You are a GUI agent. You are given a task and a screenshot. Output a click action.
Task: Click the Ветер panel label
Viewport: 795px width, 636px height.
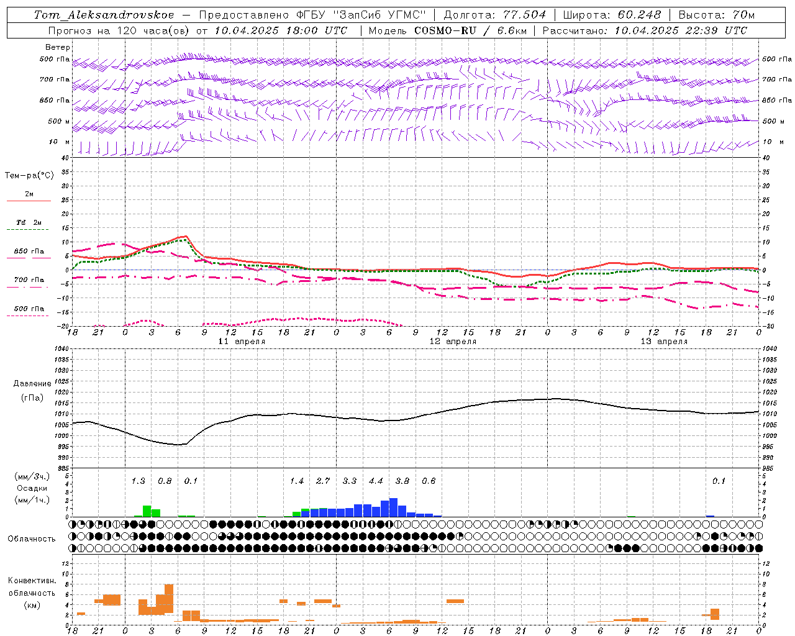(x=58, y=47)
